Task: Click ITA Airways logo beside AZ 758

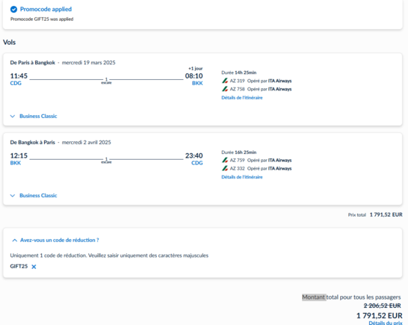Action: coord(225,89)
